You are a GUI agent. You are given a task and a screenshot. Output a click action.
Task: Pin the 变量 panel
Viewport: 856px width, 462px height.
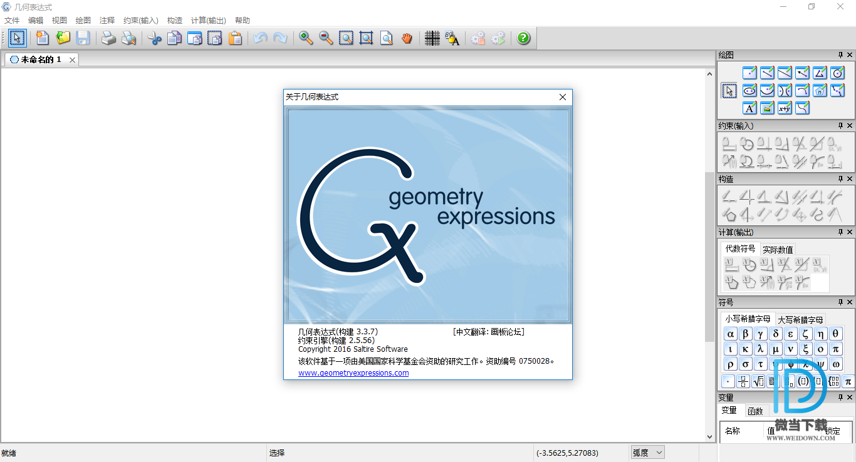click(x=840, y=398)
